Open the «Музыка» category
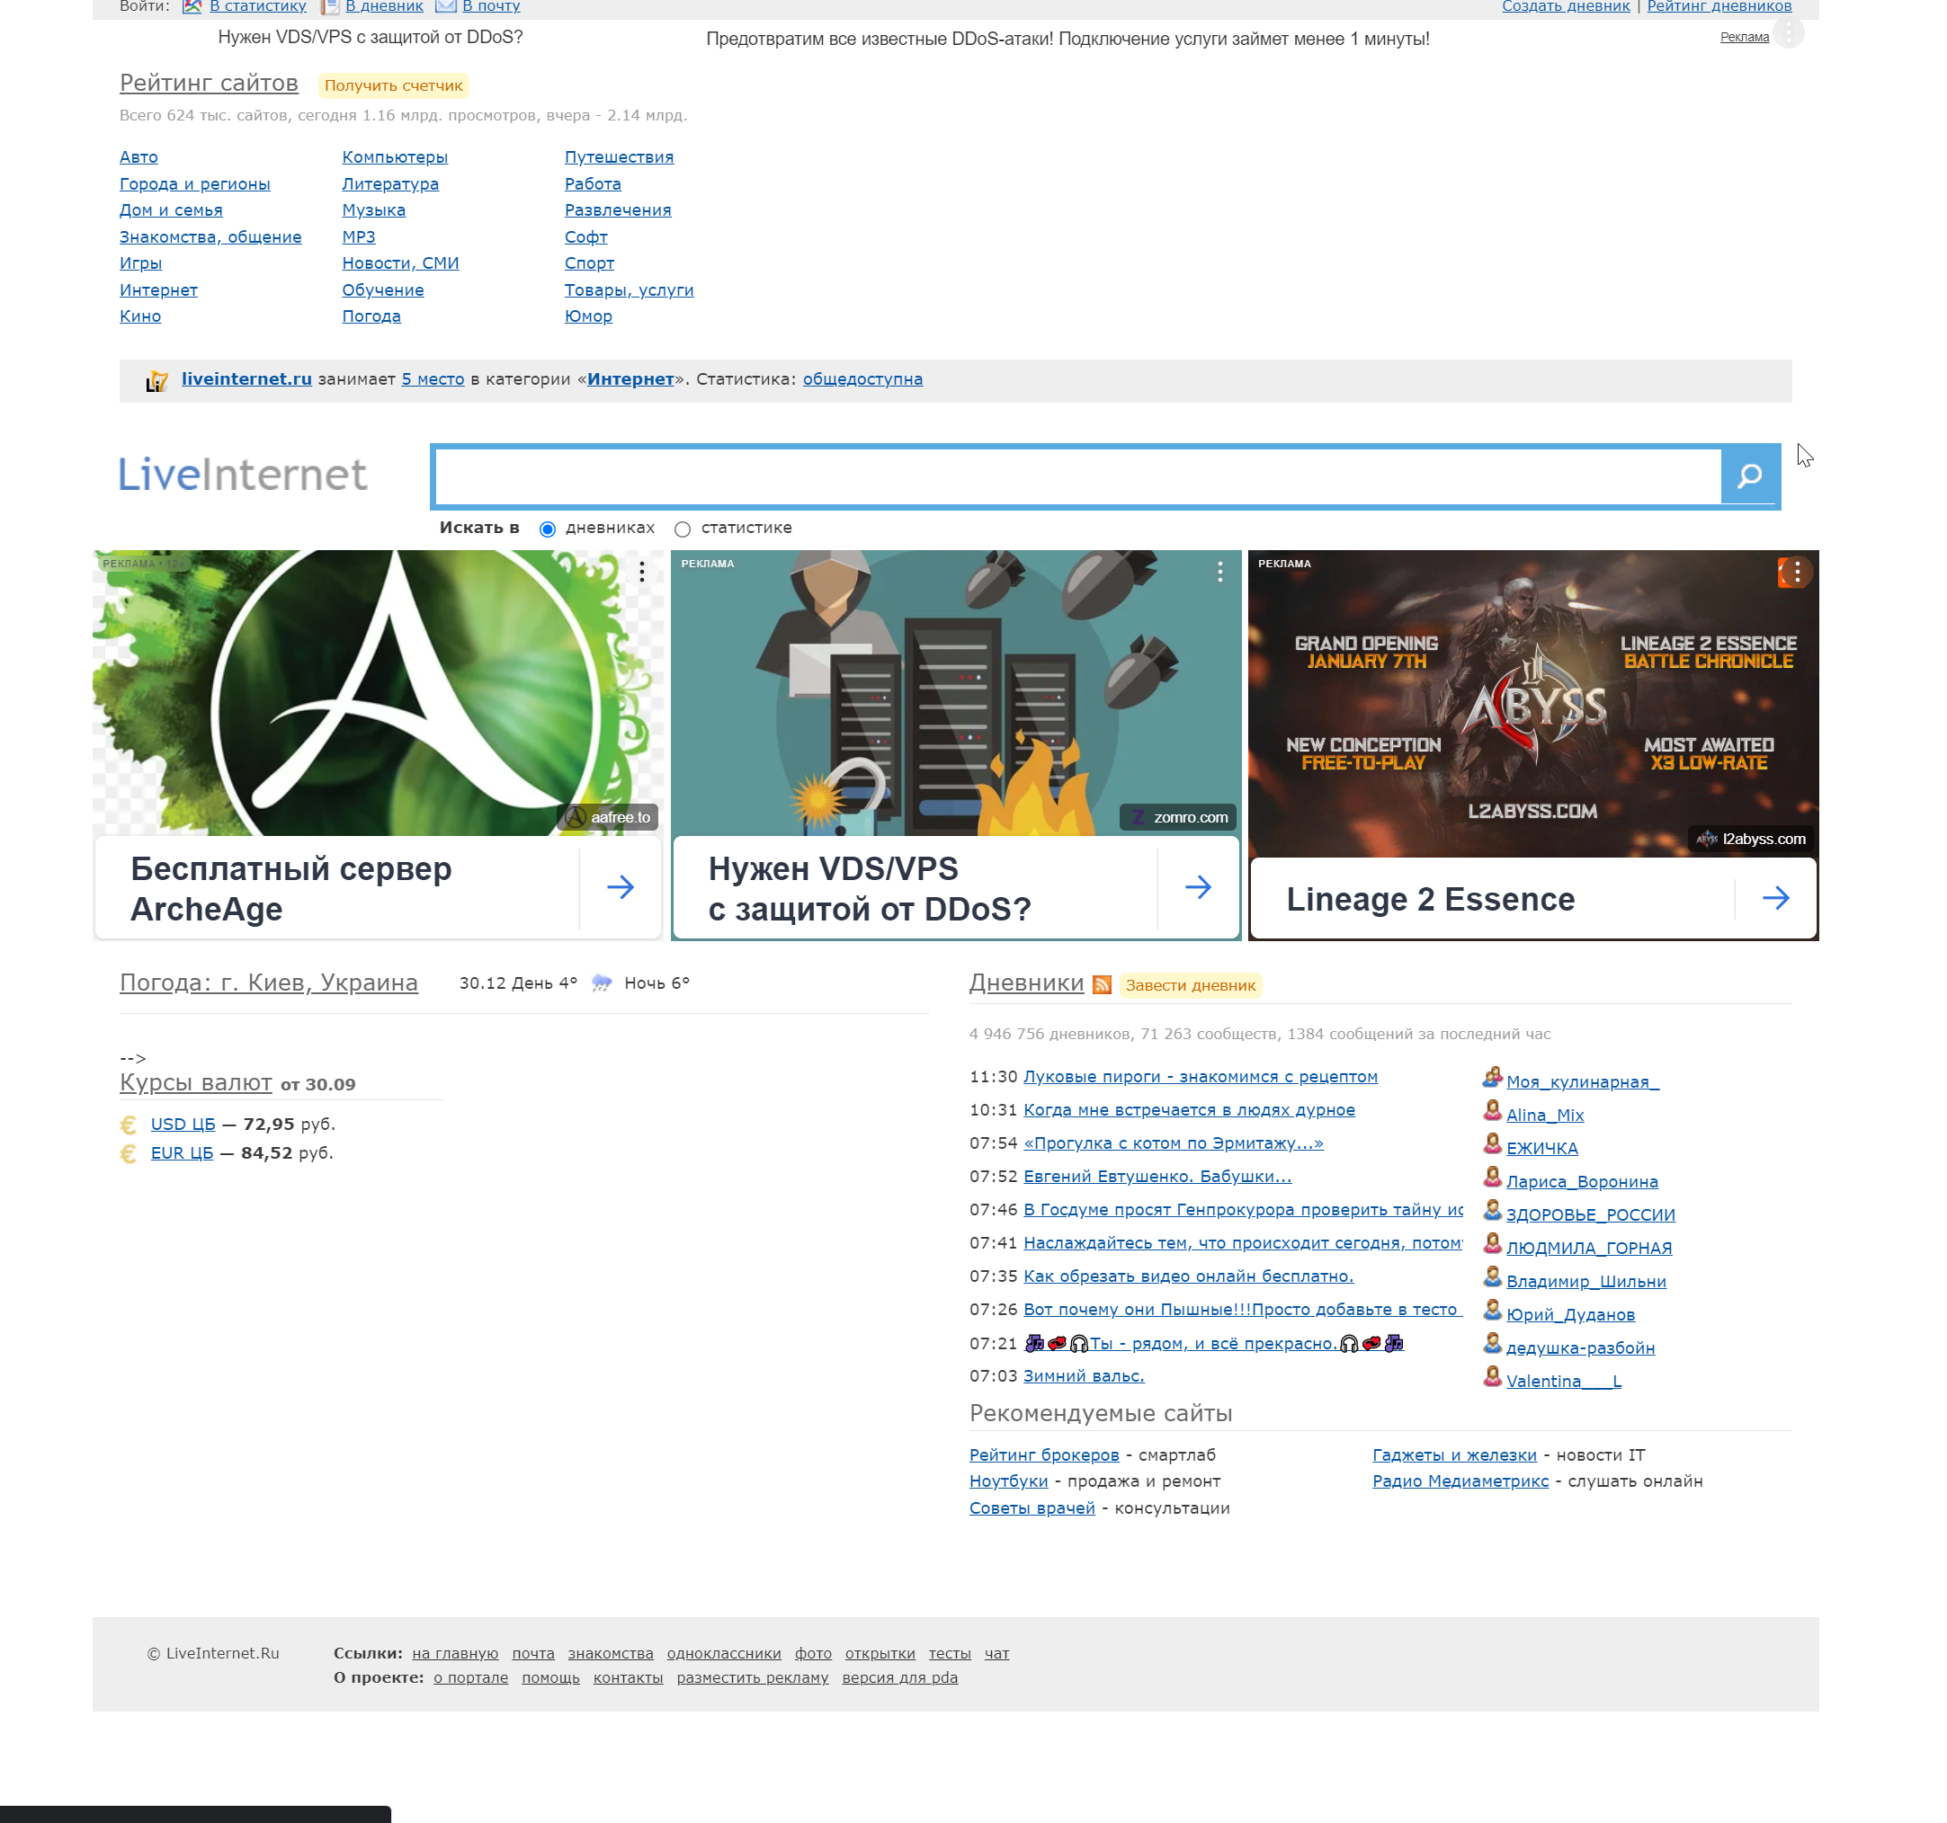 click(372, 209)
